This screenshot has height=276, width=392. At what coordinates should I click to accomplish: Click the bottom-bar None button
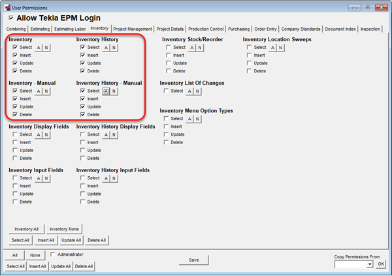35,255
